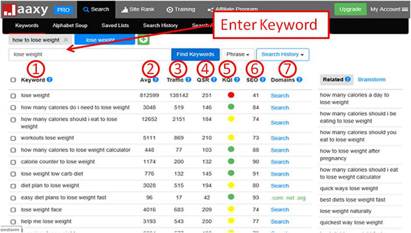Open help icon beside SEO column header
Image resolution: width=411 pixels, height=233 pixels.
263,80
